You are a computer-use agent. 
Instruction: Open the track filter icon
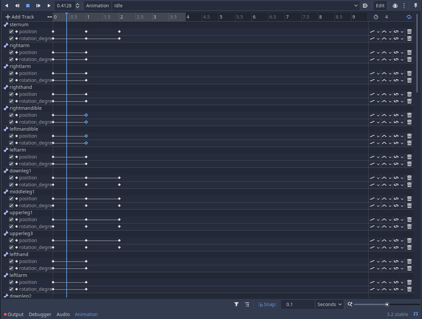click(x=236, y=304)
